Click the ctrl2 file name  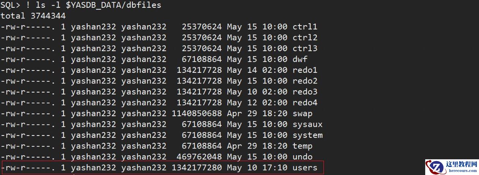point(305,38)
